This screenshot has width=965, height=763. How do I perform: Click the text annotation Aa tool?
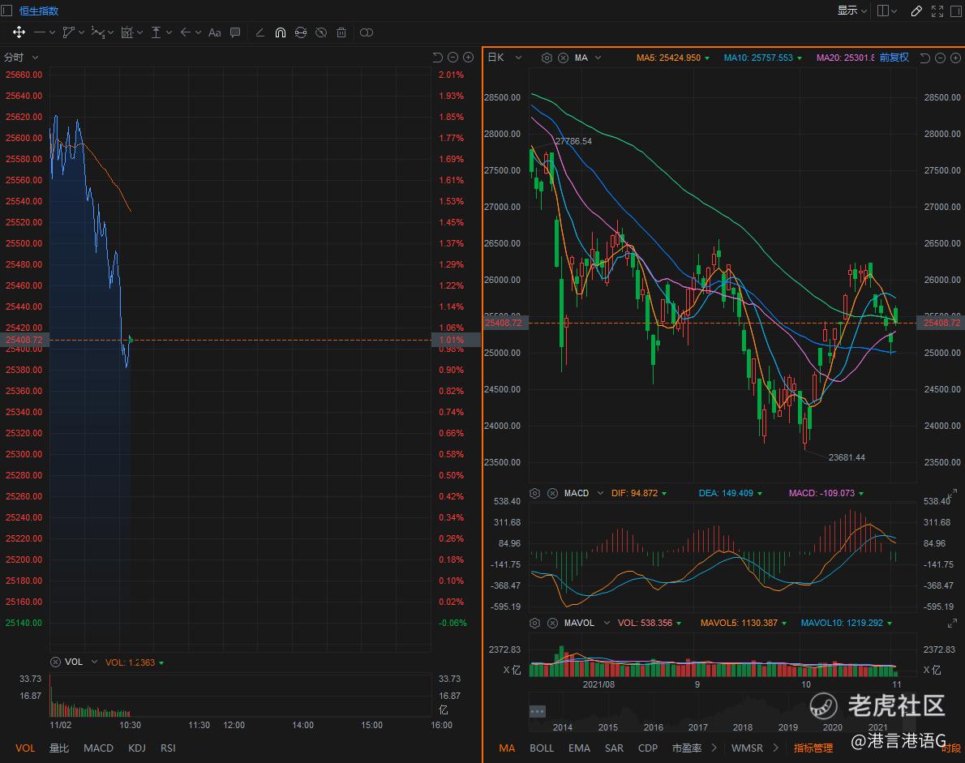(215, 32)
